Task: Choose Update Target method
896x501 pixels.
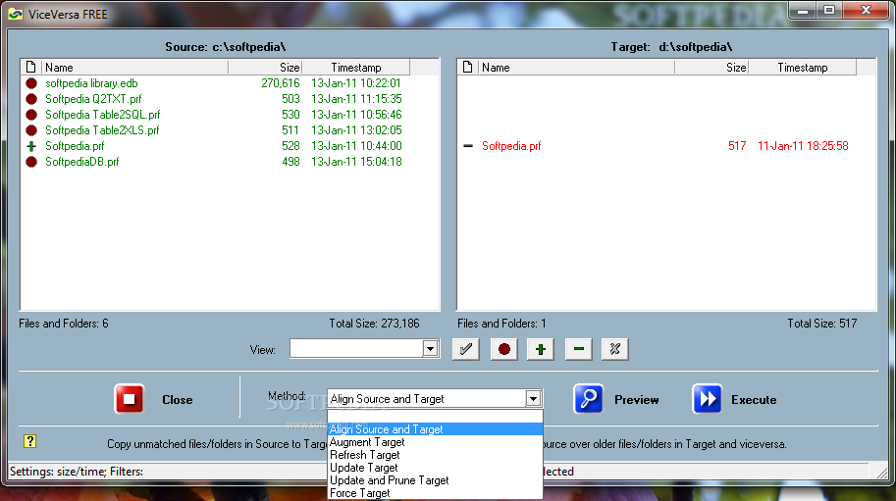Action: coord(435,468)
